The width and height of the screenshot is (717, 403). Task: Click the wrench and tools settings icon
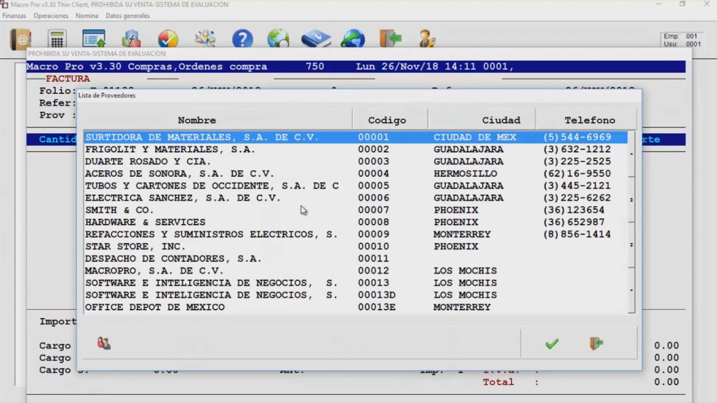click(x=205, y=39)
